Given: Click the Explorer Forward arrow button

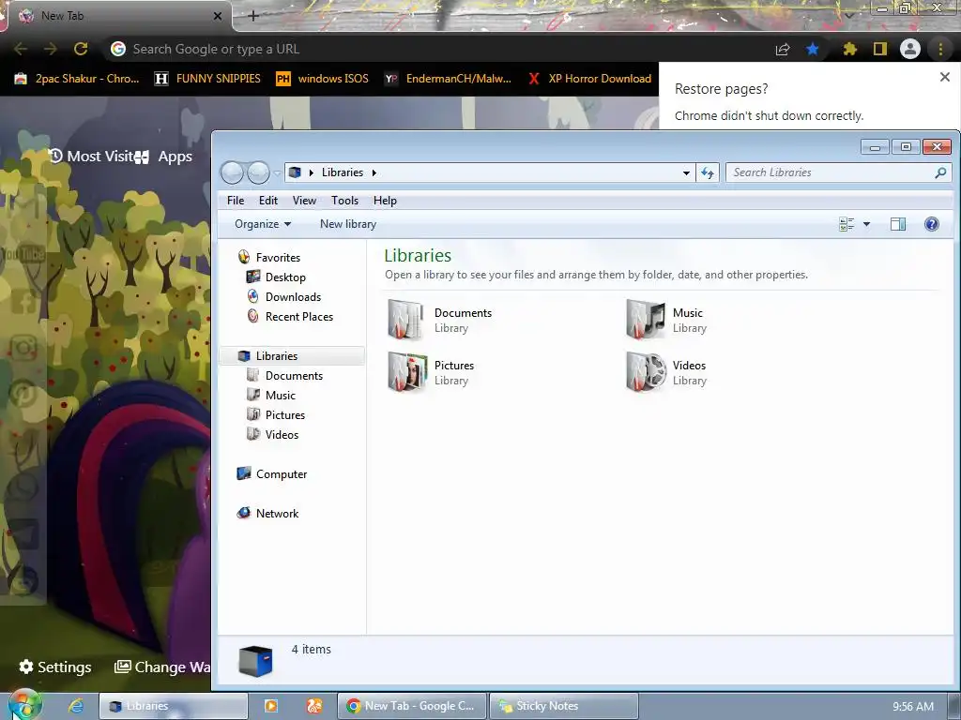Looking at the screenshot, I should (x=258, y=172).
